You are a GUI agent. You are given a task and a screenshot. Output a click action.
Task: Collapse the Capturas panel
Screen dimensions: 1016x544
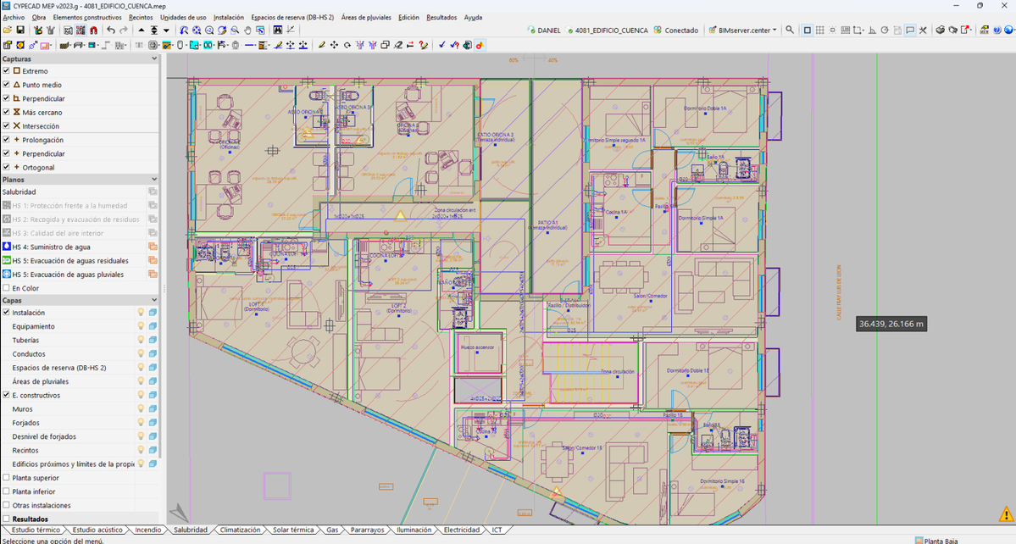click(x=154, y=59)
